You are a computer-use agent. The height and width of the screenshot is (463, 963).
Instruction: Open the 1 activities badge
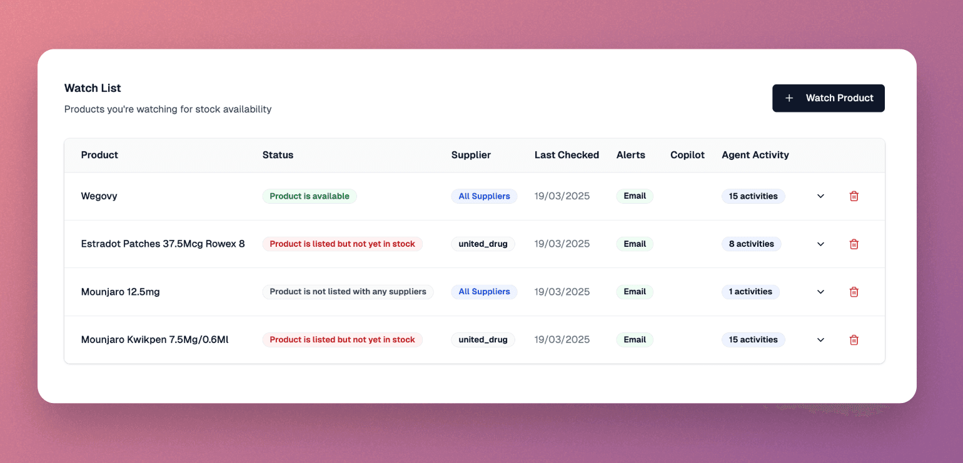click(750, 292)
